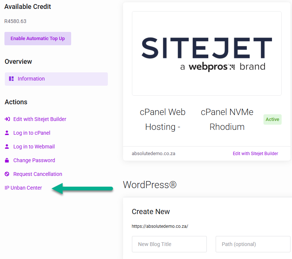Viewport: 292px width, 259px height.
Task: Click the Sitejet Builder arrow icon in Actions
Action: [7, 119]
